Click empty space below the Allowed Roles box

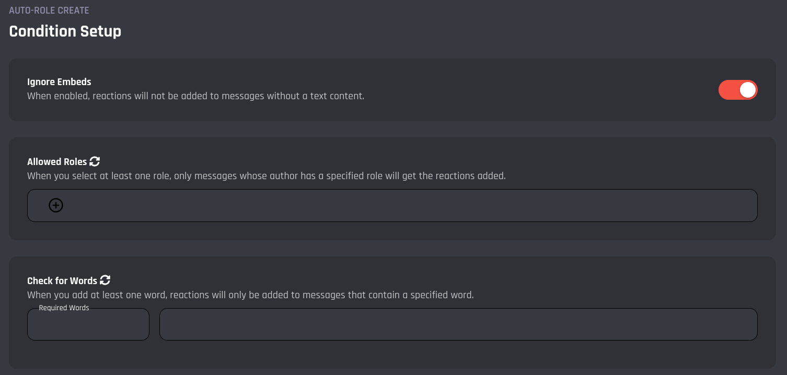pos(392,231)
